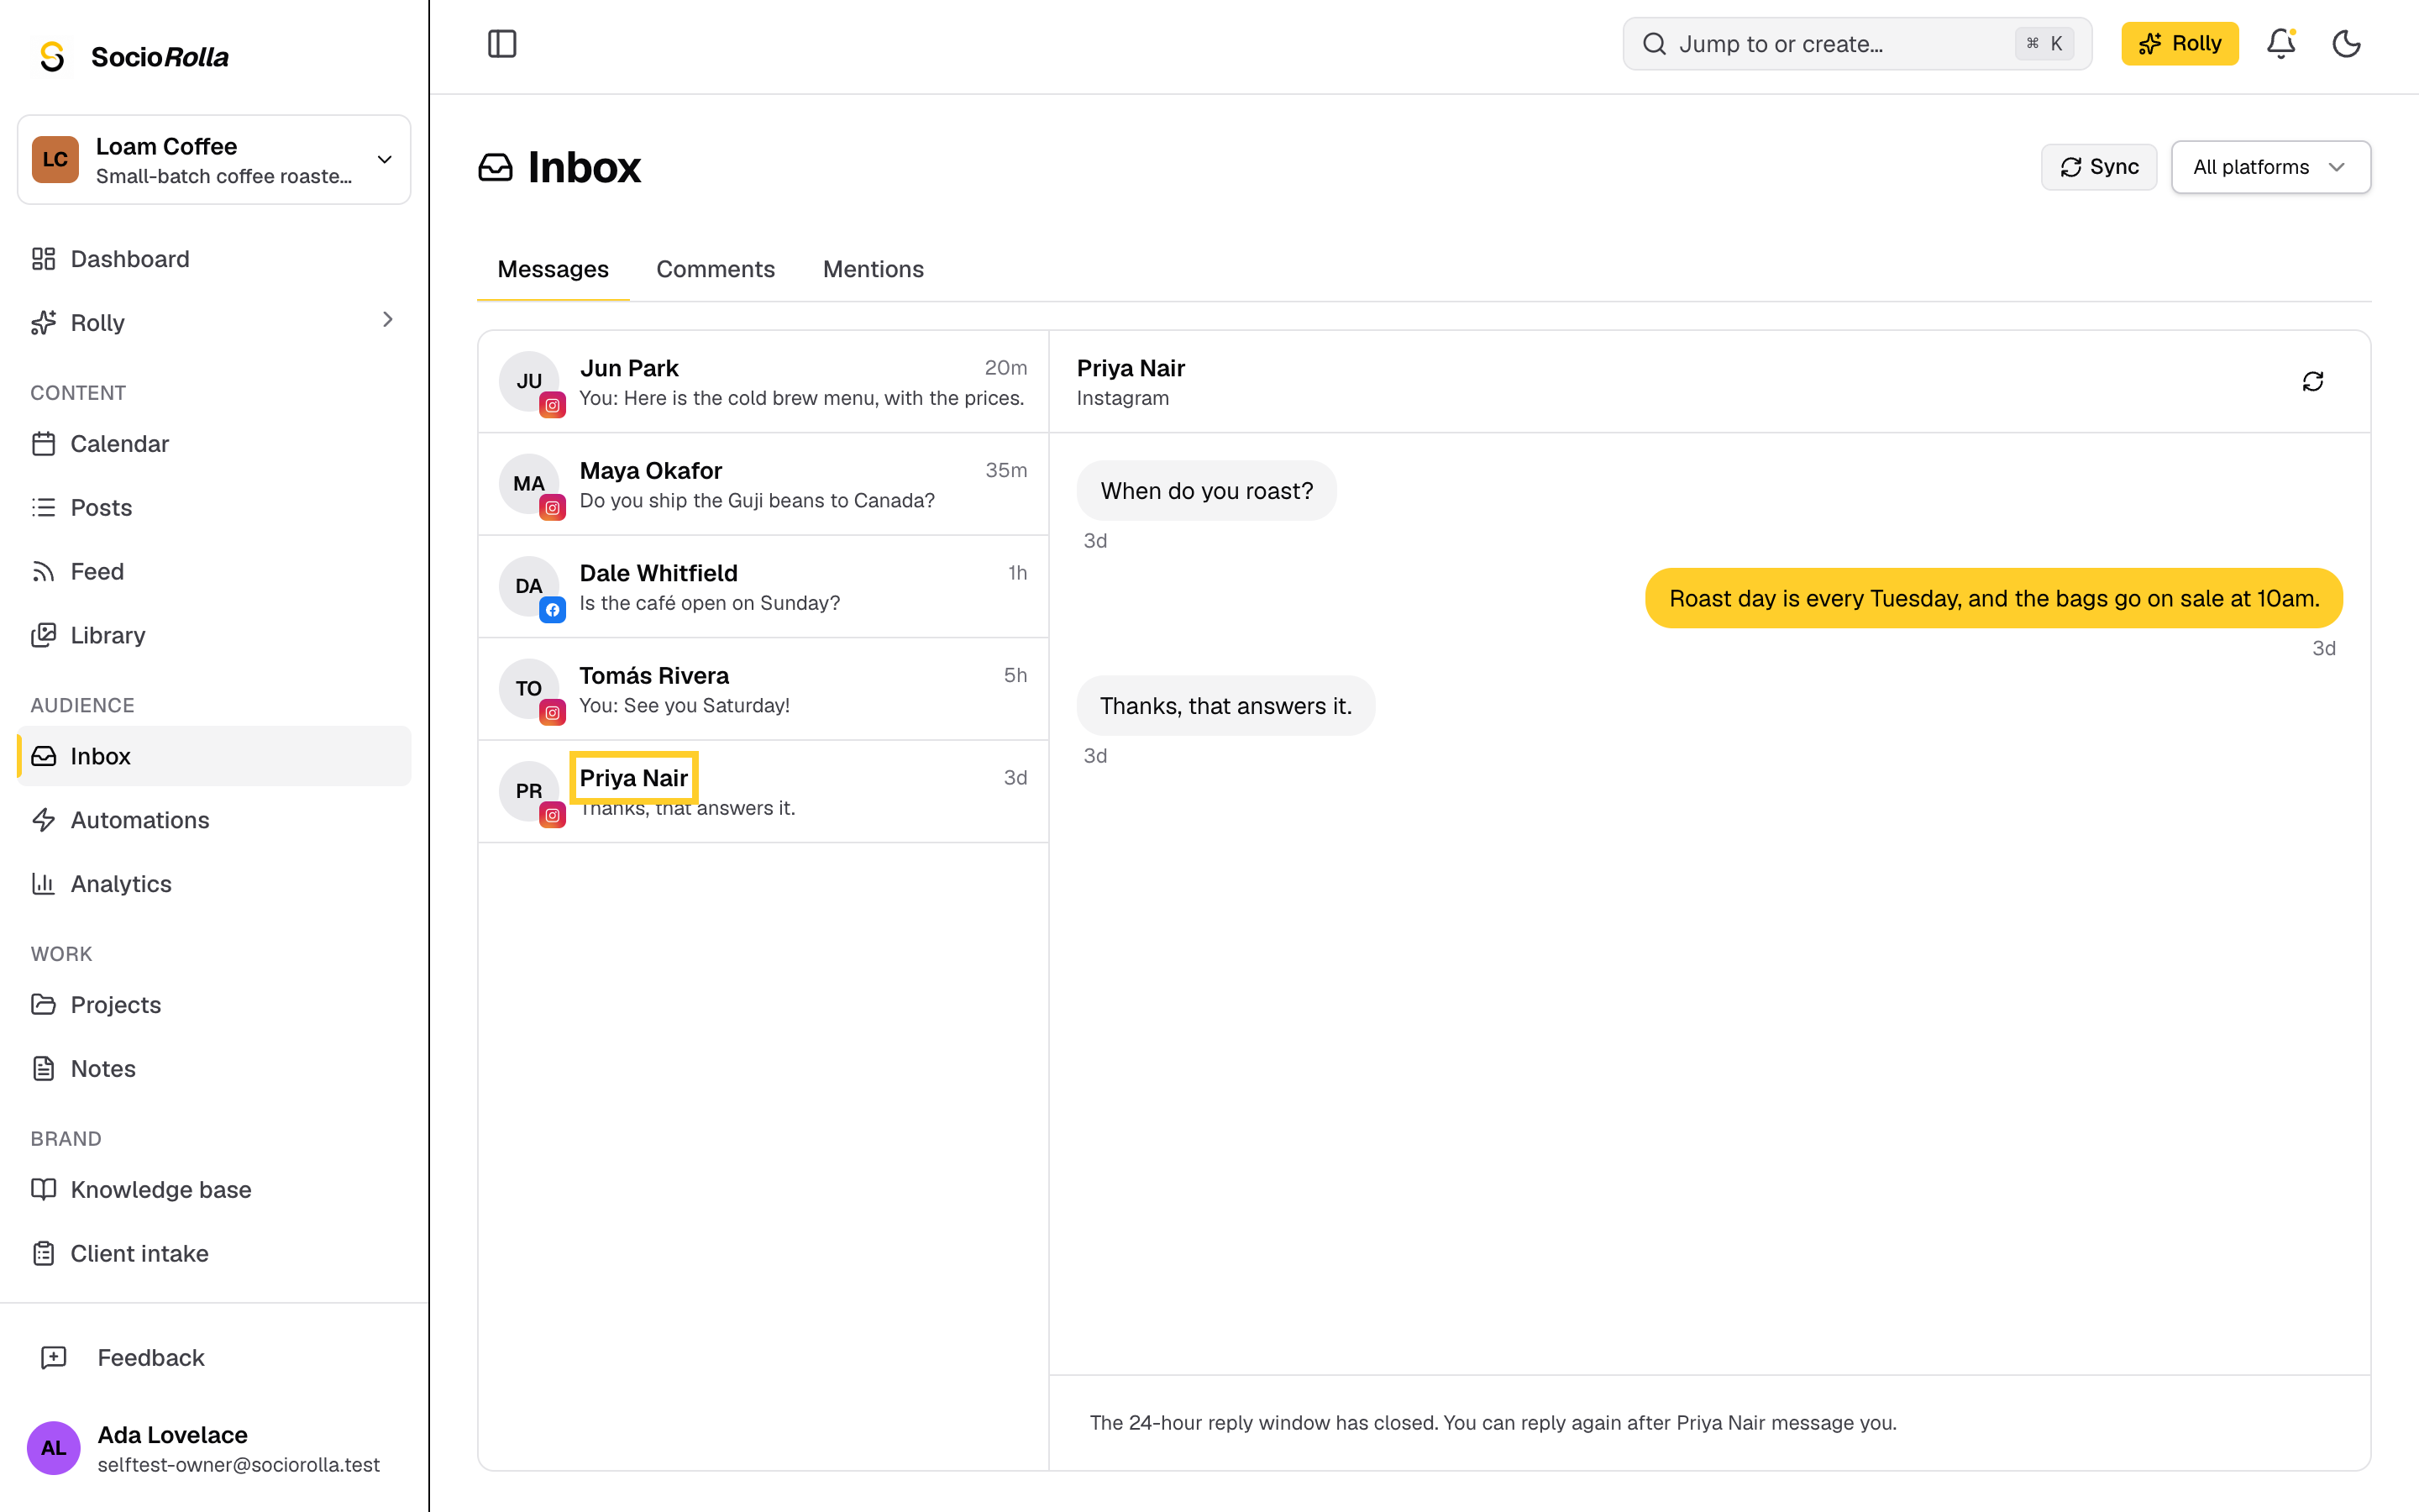Click the PR avatar in the message list
2419x1512 pixels.
[529, 791]
